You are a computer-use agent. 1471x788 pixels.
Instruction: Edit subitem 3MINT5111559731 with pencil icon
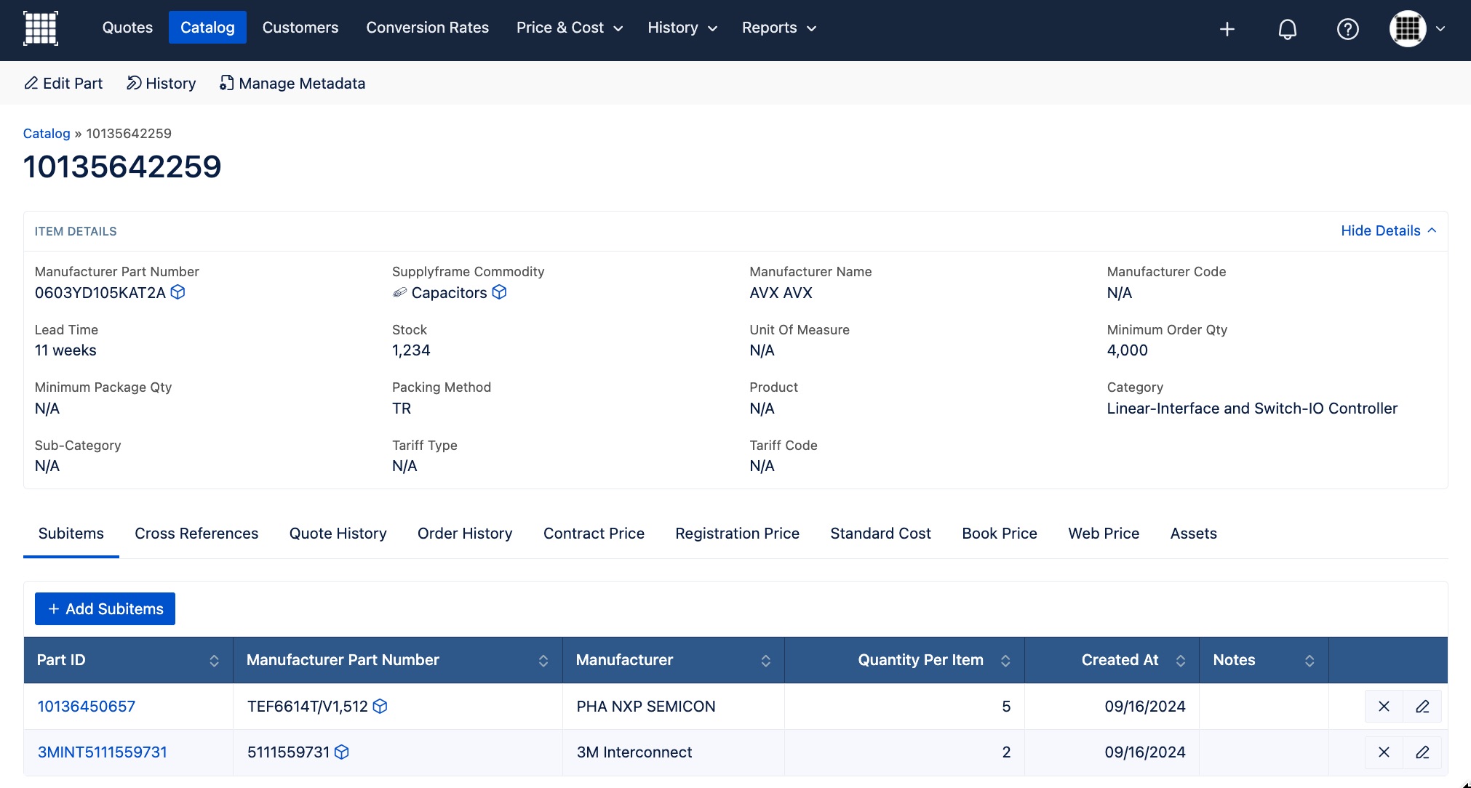pos(1422,752)
